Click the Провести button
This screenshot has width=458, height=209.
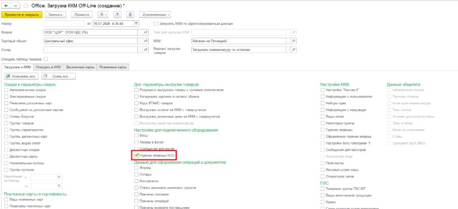(x=82, y=14)
